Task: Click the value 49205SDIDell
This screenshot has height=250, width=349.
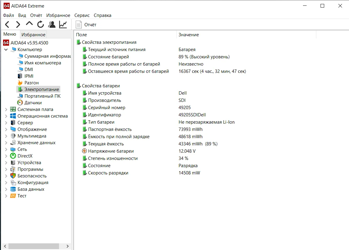Action: click(x=192, y=115)
